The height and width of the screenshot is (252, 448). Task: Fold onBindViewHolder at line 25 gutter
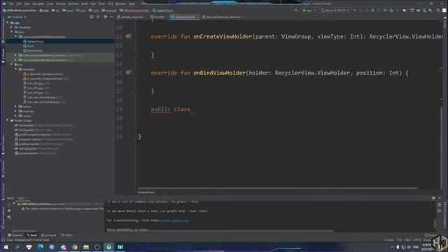click(x=136, y=73)
